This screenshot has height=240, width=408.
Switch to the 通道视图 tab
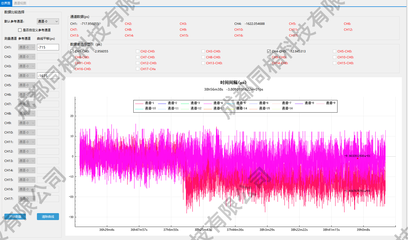tap(20, 3)
